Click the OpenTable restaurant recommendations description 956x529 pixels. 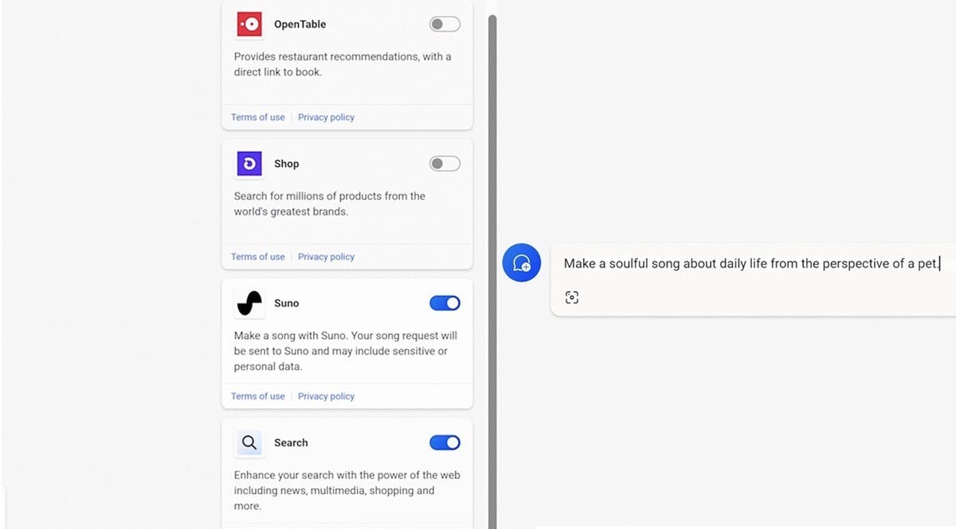[x=343, y=64]
